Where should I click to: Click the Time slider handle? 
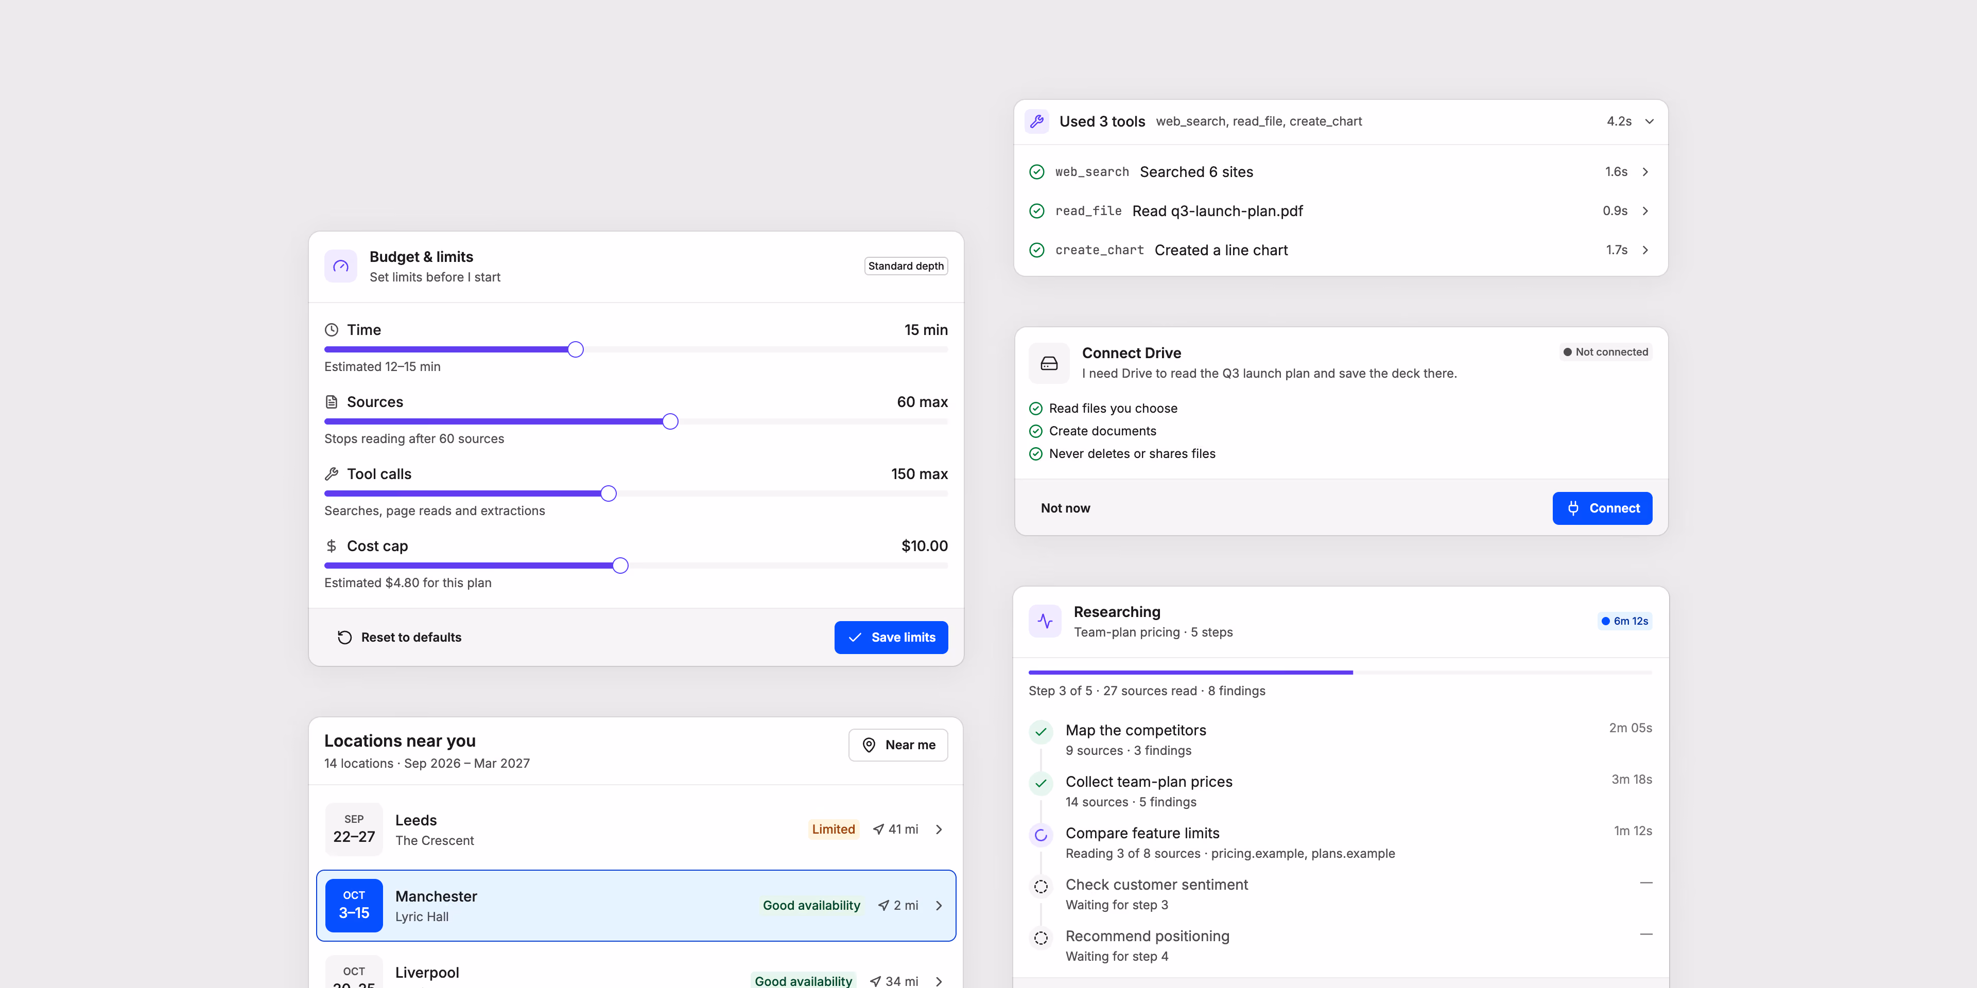576,350
